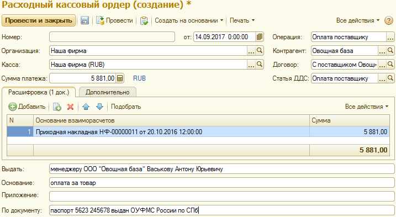Expand top Все действия menu
The image size is (396, 217).
[x=357, y=20]
